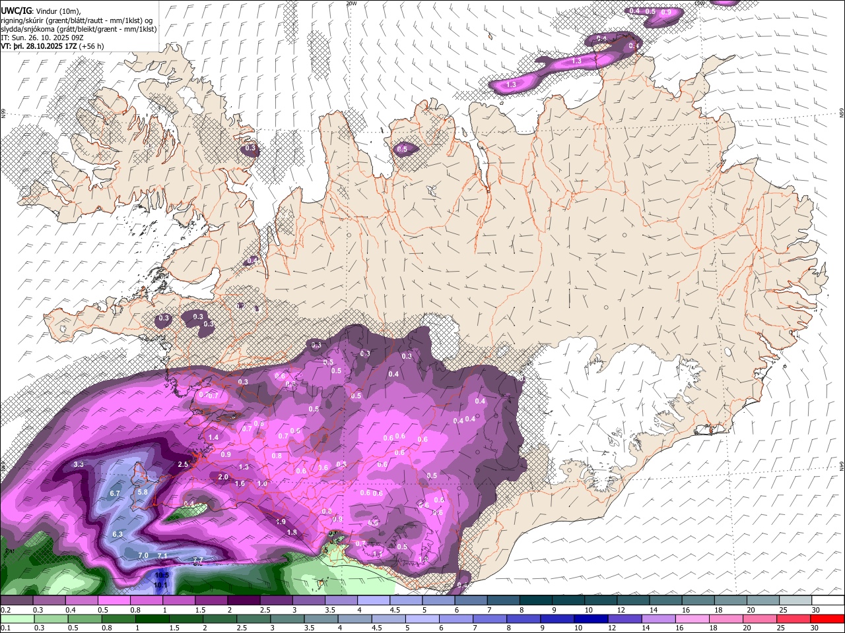Click the 1.9 precipitation value on the map

281,522
